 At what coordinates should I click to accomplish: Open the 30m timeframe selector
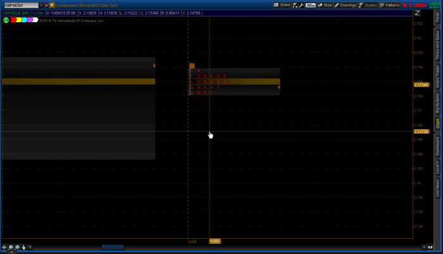point(311,4)
